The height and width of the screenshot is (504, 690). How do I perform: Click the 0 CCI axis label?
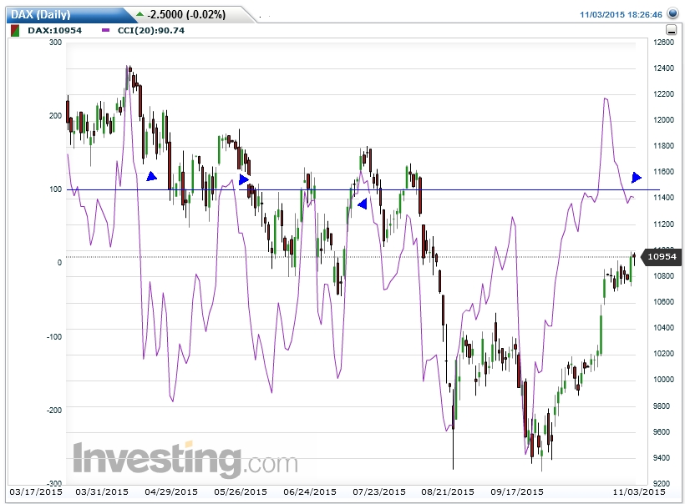(x=59, y=263)
